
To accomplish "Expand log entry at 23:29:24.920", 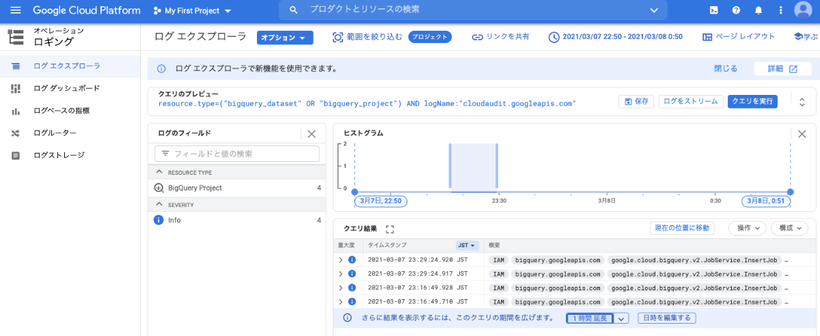I will (x=340, y=260).
